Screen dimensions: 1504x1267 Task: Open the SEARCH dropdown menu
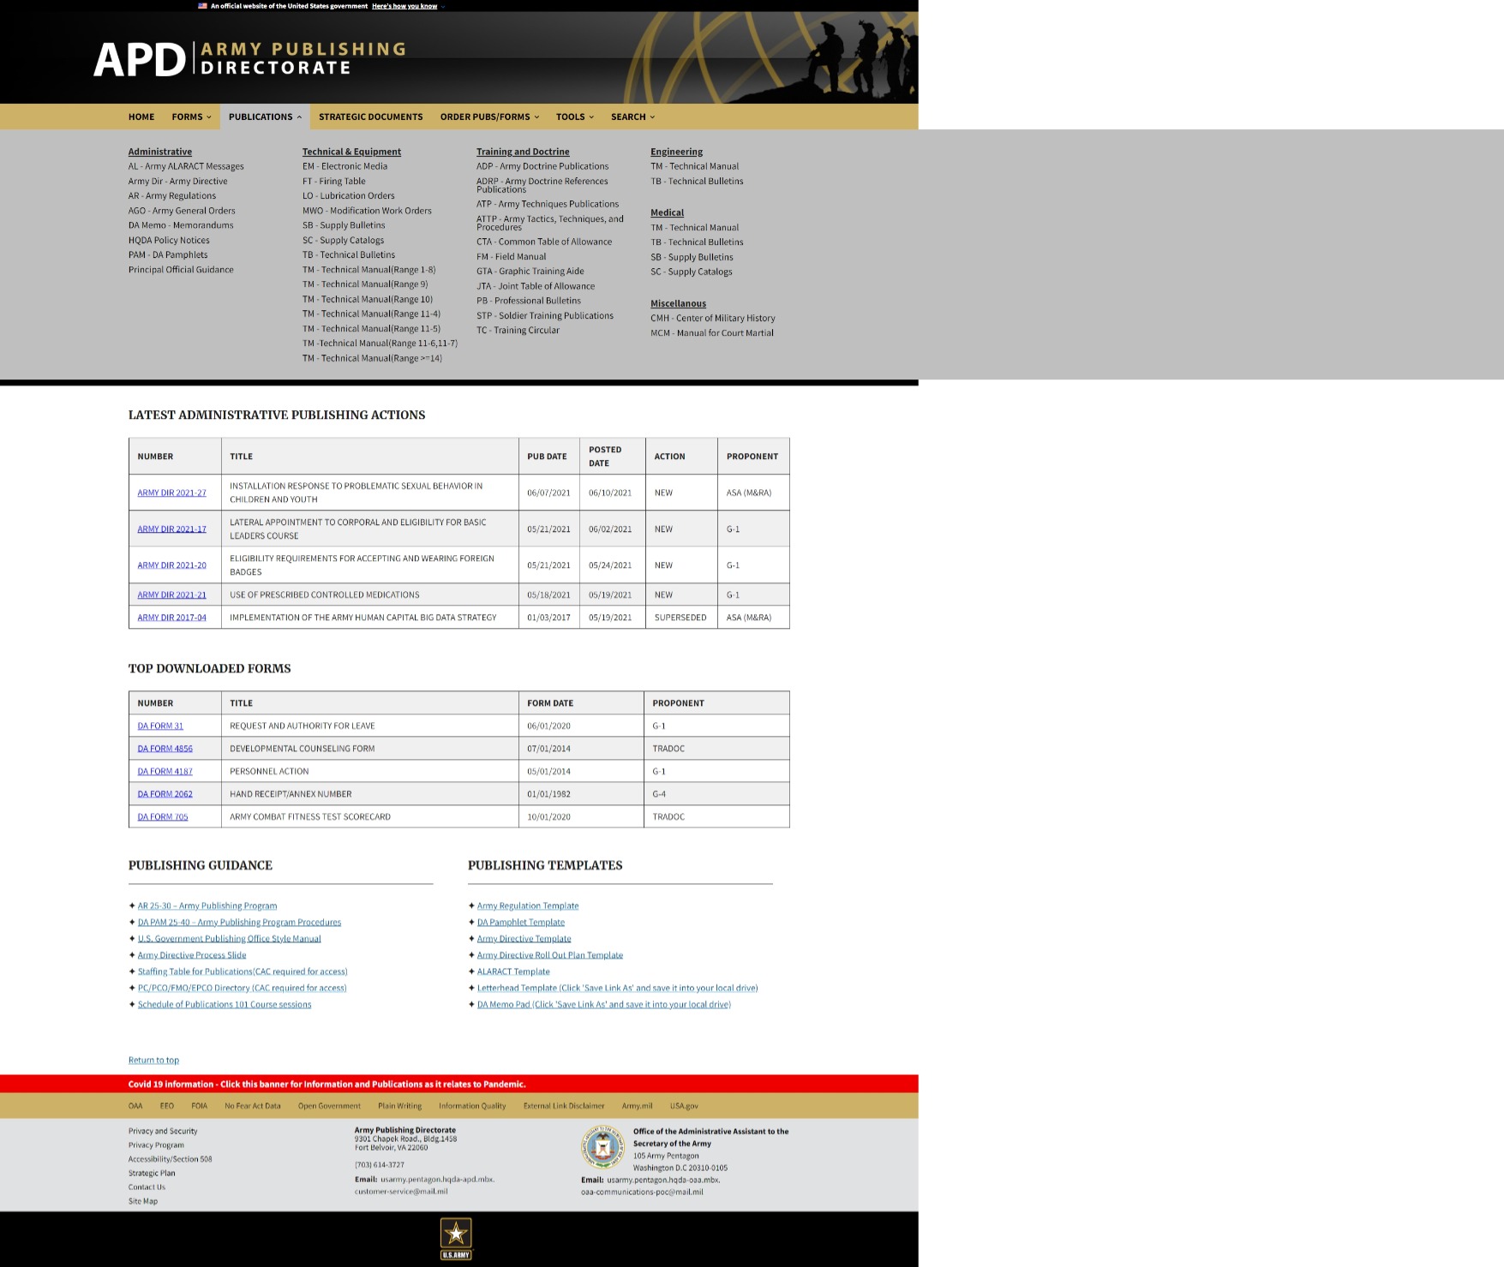pyautogui.click(x=632, y=117)
